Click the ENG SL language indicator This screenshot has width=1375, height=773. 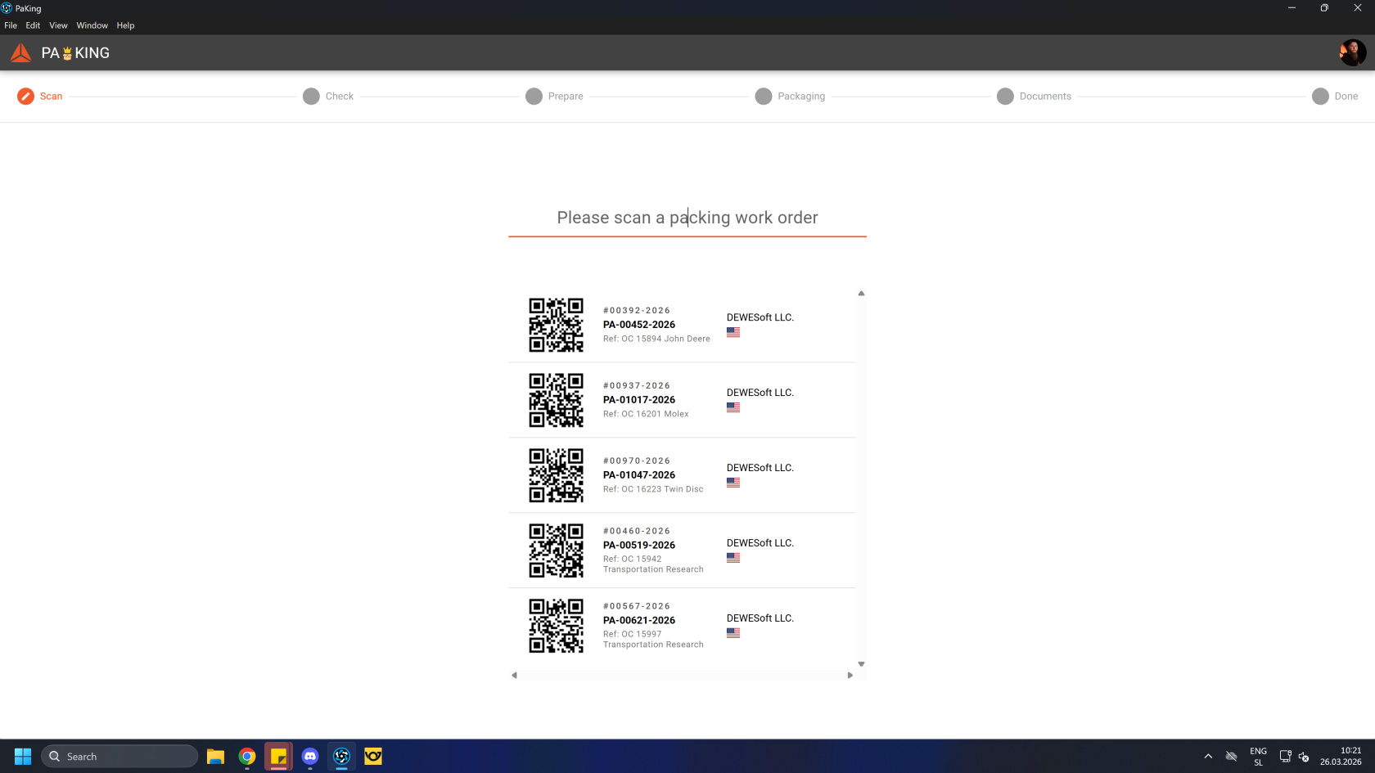click(1258, 757)
